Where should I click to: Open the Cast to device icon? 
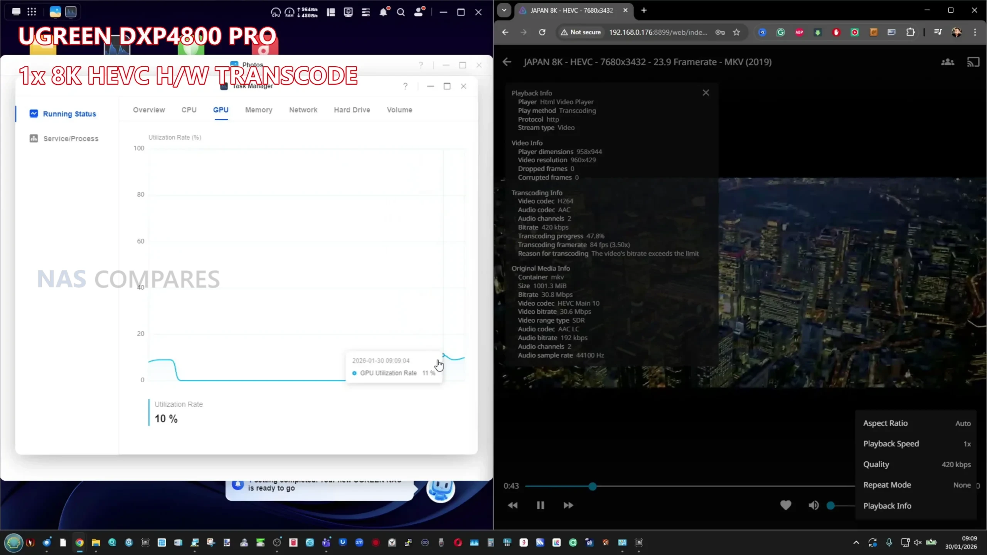973,62
